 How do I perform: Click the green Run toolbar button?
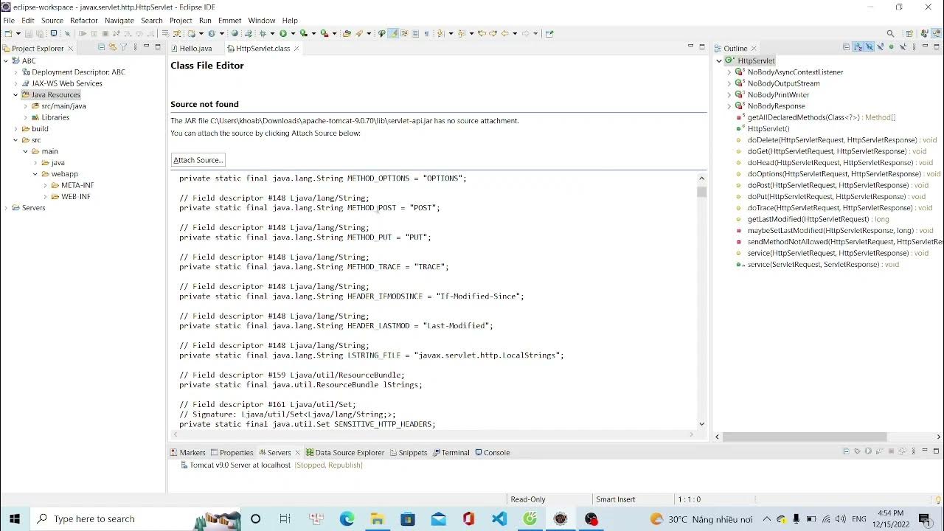[x=282, y=33]
